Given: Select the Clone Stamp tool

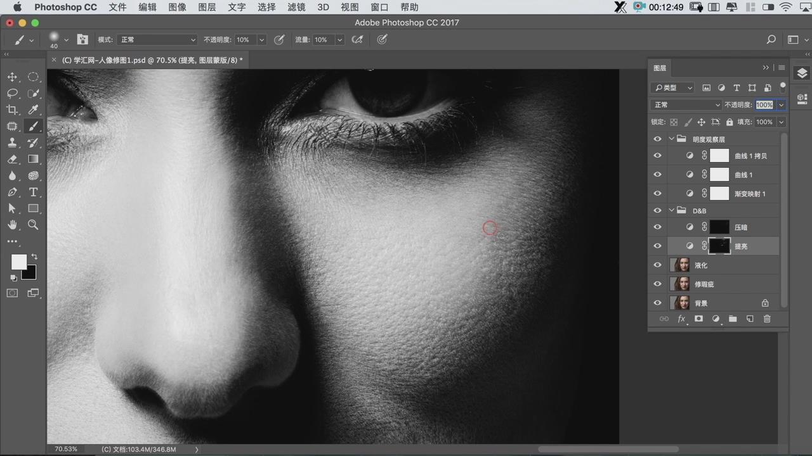Looking at the screenshot, I should (12, 142).
